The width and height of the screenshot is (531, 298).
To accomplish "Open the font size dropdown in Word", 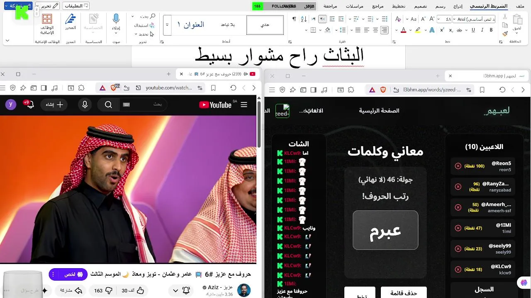I will click(x=439, y=19).
